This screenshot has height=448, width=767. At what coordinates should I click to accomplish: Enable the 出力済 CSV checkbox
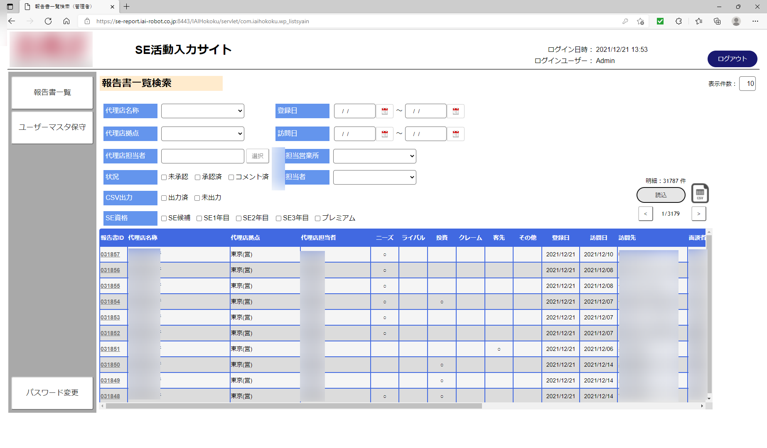pyautogui.click(x=164, y=198)
